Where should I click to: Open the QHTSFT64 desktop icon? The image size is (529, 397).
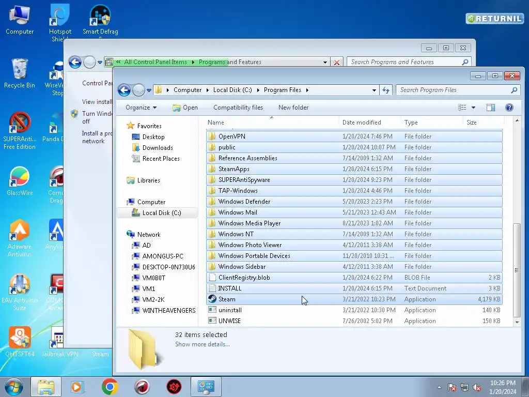pyautogui.click(x=20, y=342)
